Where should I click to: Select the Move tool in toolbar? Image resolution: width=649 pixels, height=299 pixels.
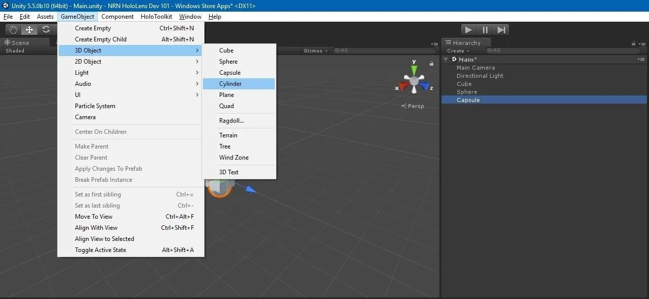[x=29, y=30]
